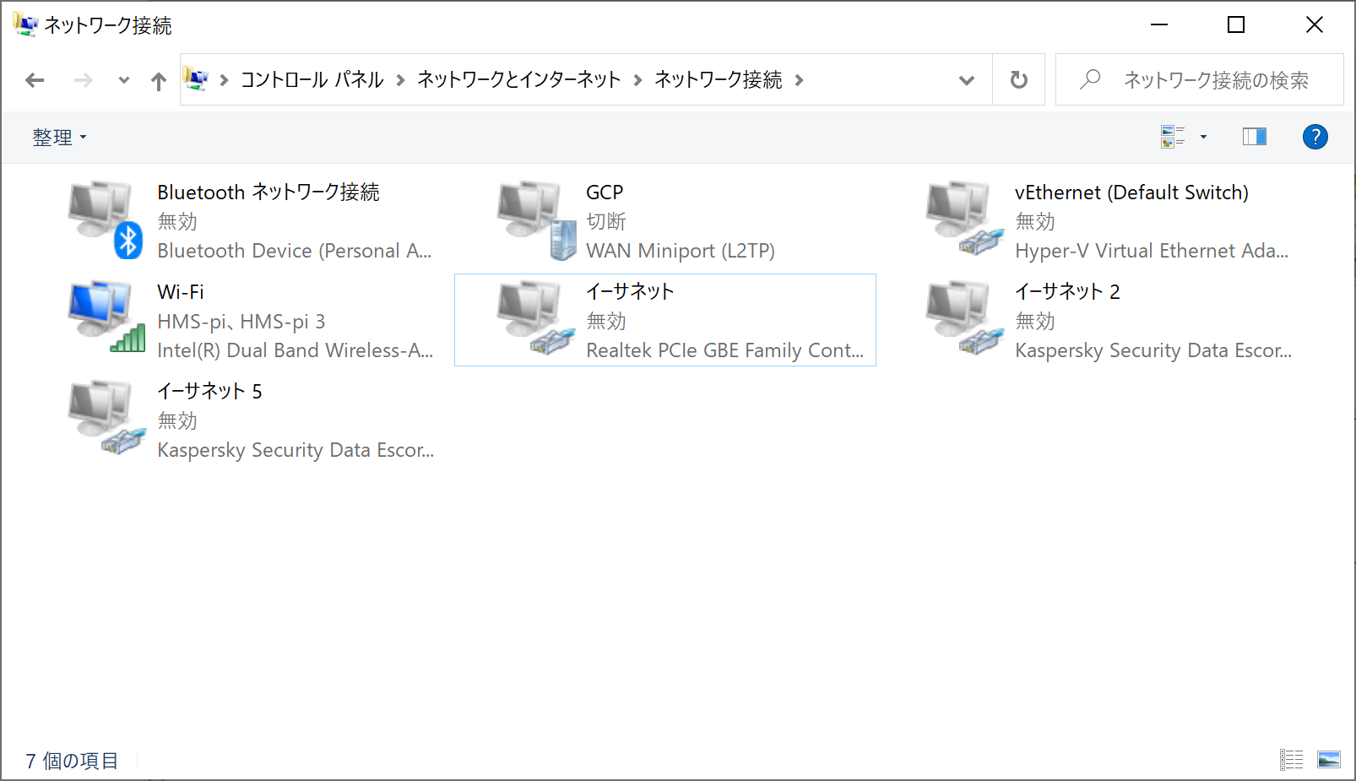
Task: Switch to details view via status bar icon
Action: point(1291,760)
